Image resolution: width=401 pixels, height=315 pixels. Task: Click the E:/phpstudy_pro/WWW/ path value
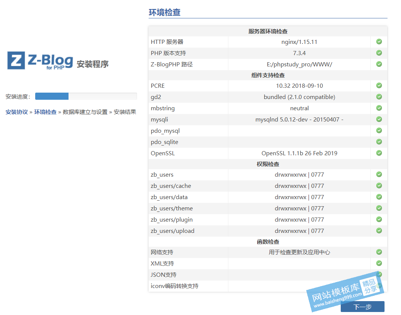[x=299, y=64]
